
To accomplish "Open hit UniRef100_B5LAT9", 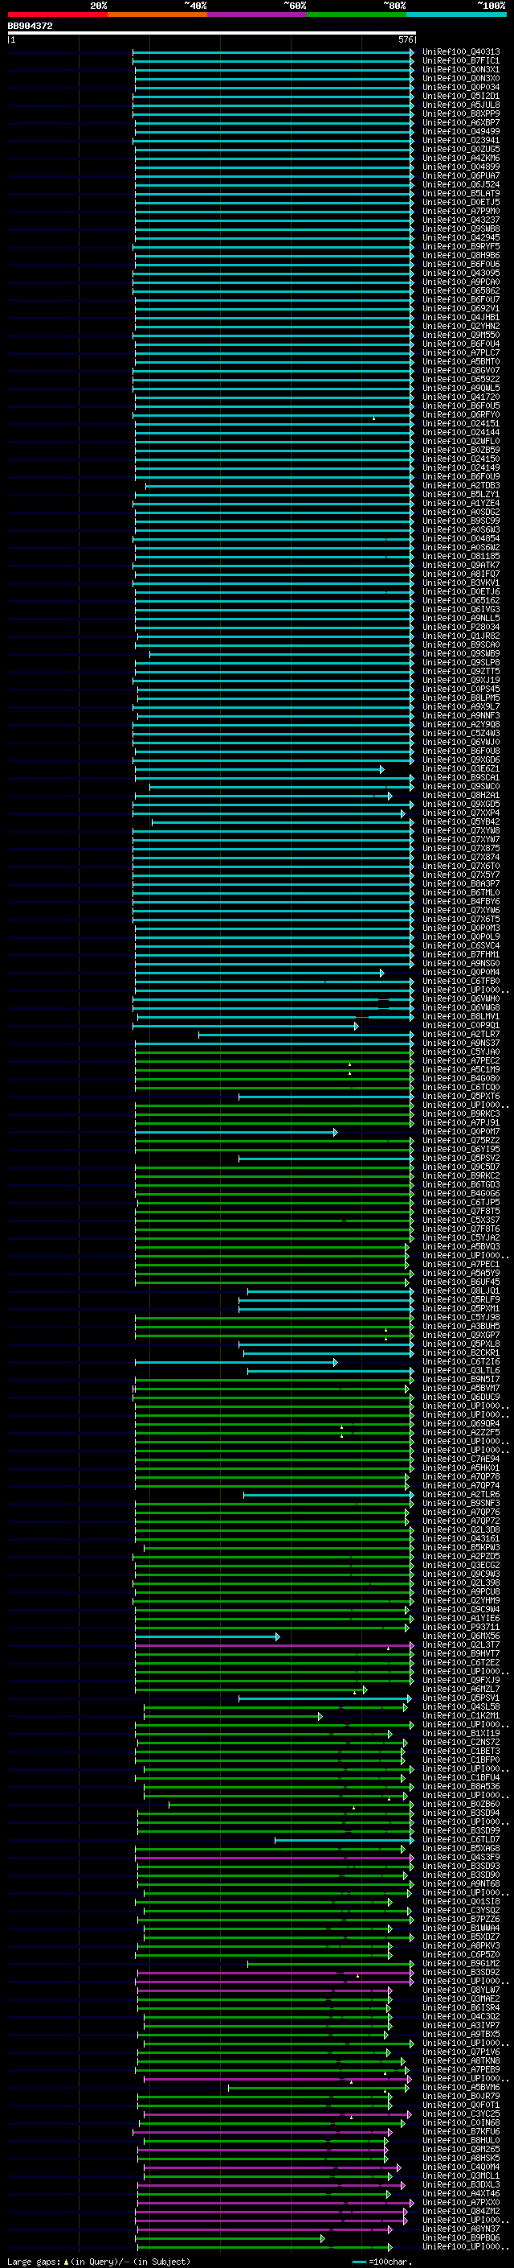I will point(460,194).
